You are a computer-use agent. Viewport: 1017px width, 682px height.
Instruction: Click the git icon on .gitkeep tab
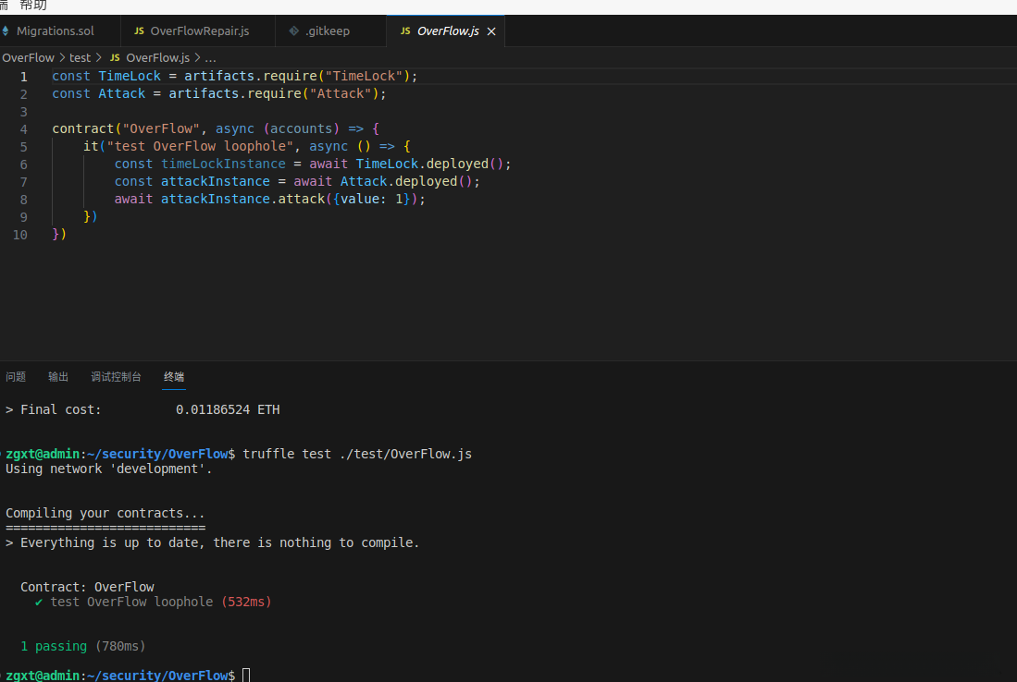pos(294,31)
